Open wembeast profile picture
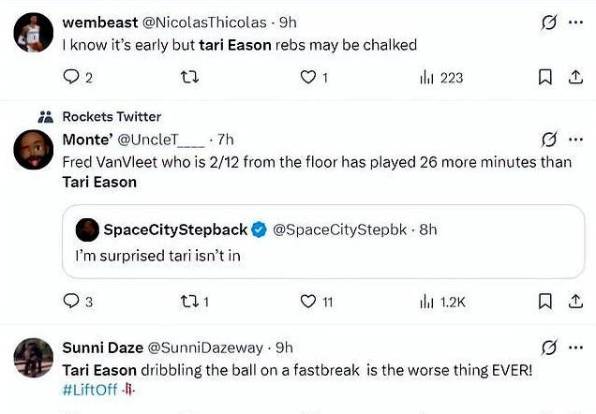This screenshot has height=414, width=596. (30, 35)
